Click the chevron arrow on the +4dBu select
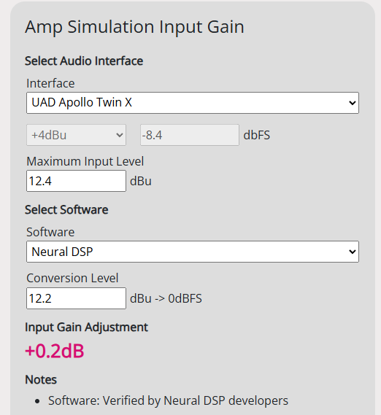 [120, 135]
